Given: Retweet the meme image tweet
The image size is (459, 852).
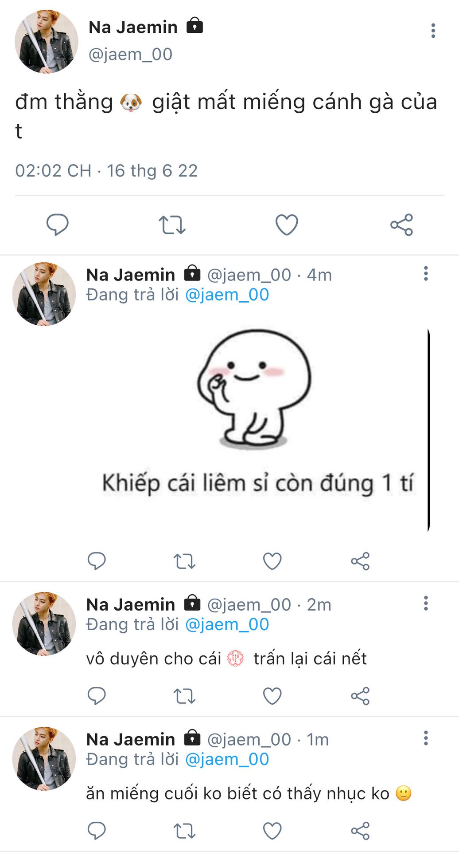Looking at the screenshot, I should pos(184,561).
